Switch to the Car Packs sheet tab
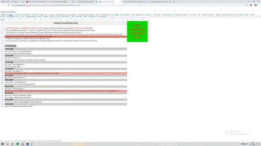This screenshot has height=146, width=261. click(10, 15)
